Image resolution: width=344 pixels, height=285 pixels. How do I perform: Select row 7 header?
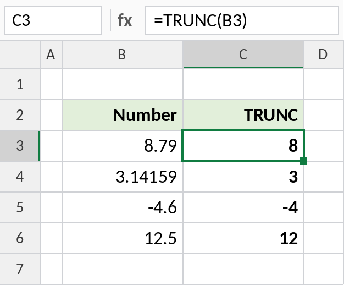20,269
